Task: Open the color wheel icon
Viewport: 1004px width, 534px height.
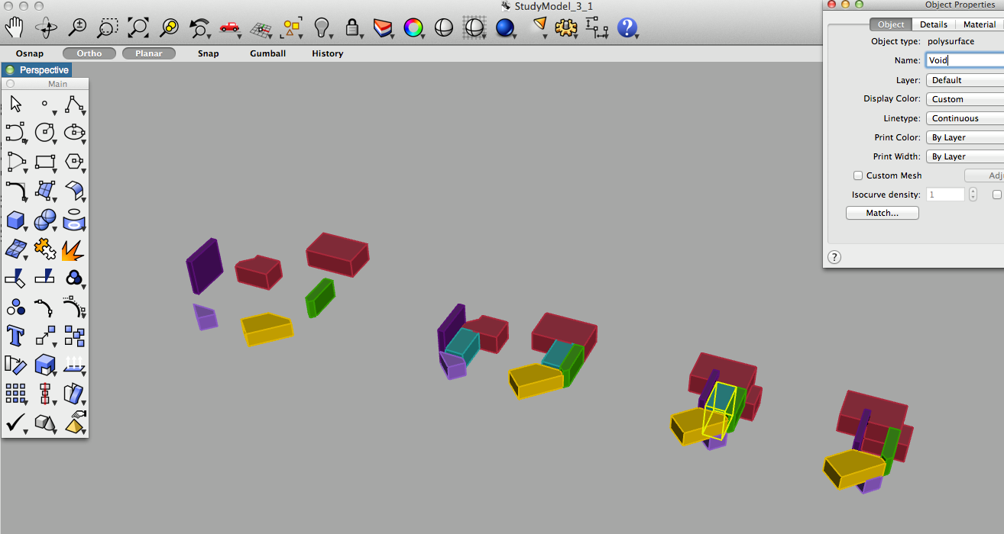Action: (x=413, y=28)
